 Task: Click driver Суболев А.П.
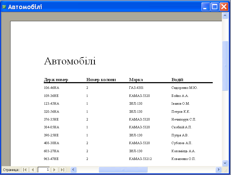[182, 143]
